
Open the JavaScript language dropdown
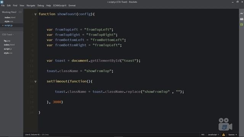[213, 135]
